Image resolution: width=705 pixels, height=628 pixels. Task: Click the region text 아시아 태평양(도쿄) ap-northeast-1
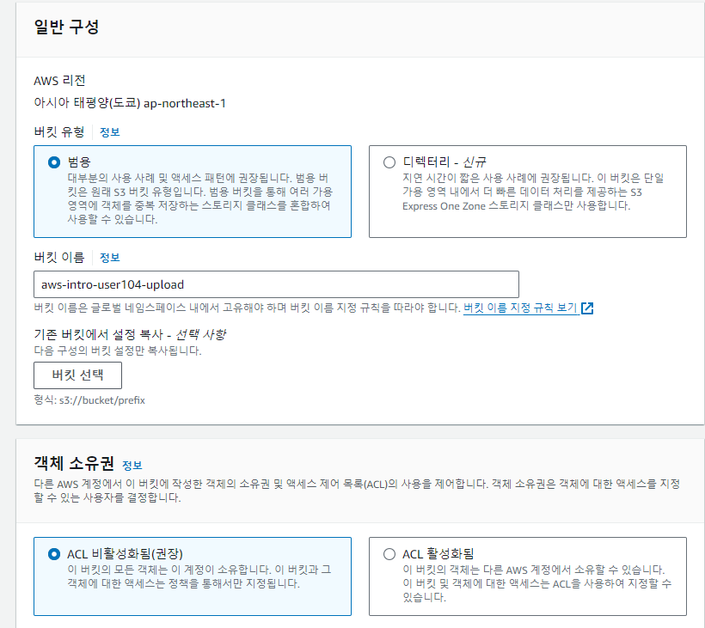tap(130, 103)
